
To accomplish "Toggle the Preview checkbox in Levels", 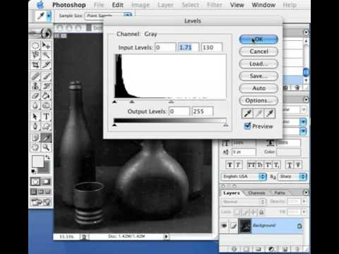I will pyautogui.click(x=247, y=126).
